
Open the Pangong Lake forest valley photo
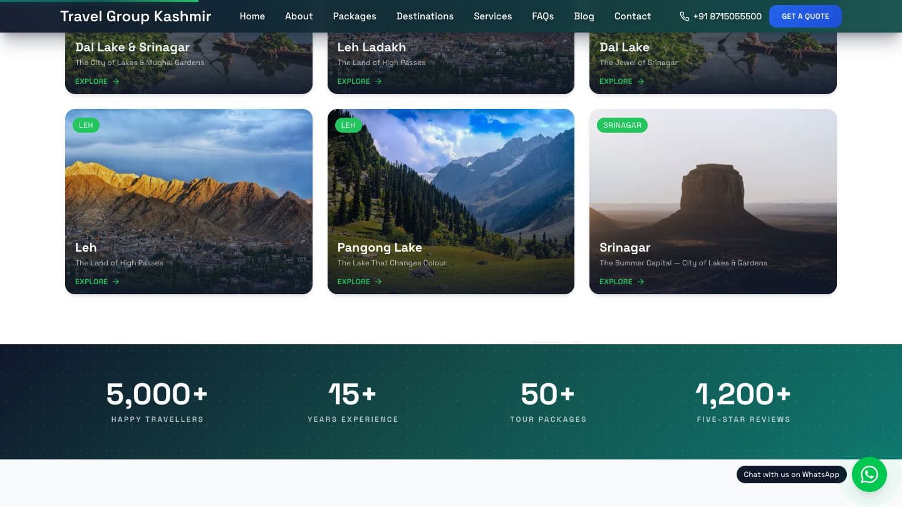(451, 202)
